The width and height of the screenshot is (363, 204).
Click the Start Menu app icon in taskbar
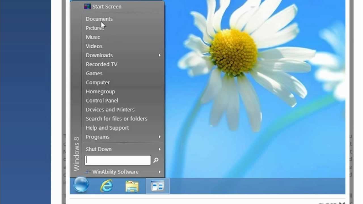(x=157, y=186)
